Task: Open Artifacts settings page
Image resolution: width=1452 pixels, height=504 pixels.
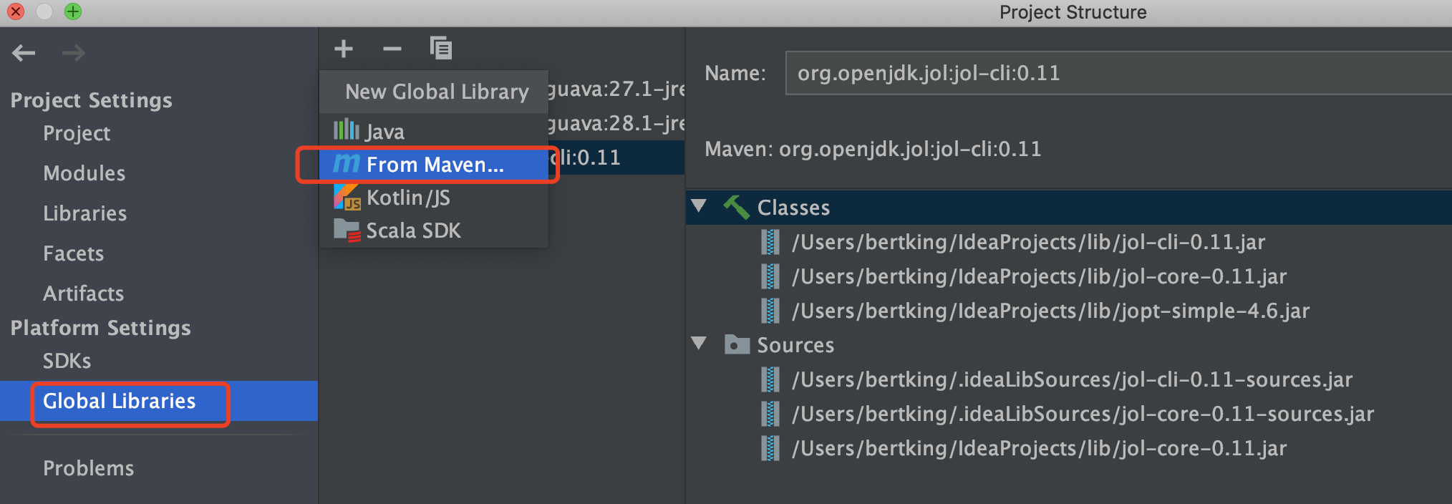Action: (x=83, y=294)
